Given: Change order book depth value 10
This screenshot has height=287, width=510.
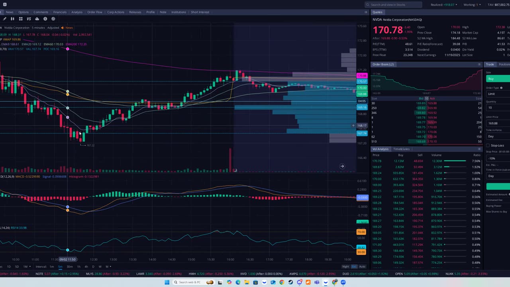Looking at the screenshot, I should pyautogui.click(x=426, y=98).
